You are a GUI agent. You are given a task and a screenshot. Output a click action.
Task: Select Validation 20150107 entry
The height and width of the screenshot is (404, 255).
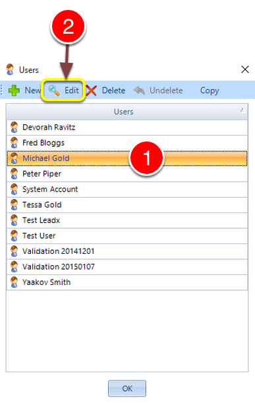pyautogui.click(x=127, y=266)
